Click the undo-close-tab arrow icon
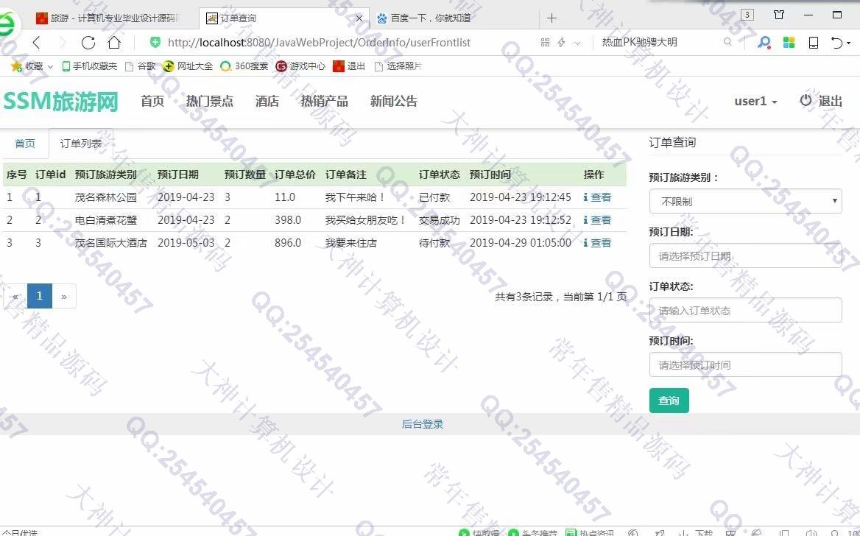This screenshot has width=860, height=536. click(836, 42)
